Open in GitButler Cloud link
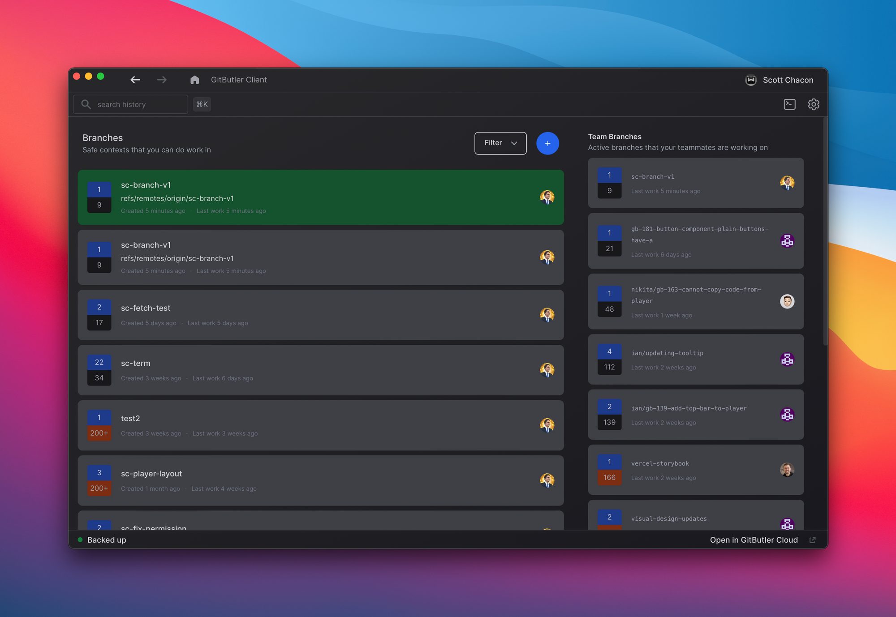Viewport: 896px width, 617px height. coord(754,540)
